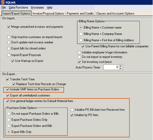Select Do not export Purchase Orders or Bills

coord(9,114)
